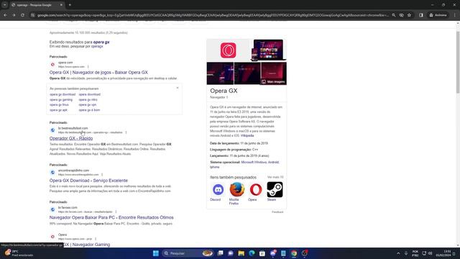The width and height of the screenshot is (460, 259).
Task: Open Opera GX Navegador Gaming result
Action: (x=87, y=245)
